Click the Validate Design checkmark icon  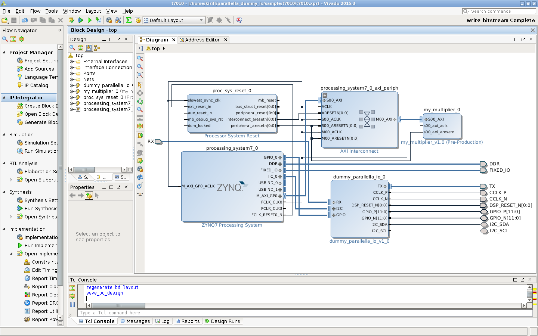[x=140, y=161]
